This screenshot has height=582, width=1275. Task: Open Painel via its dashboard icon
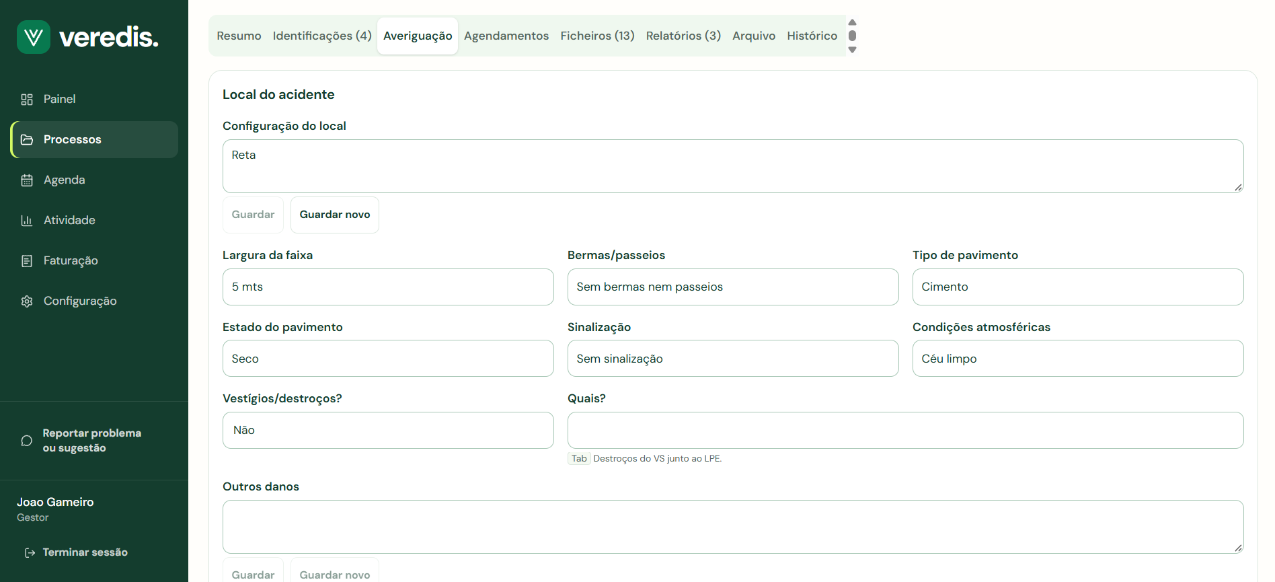click(x=27, y=100)
